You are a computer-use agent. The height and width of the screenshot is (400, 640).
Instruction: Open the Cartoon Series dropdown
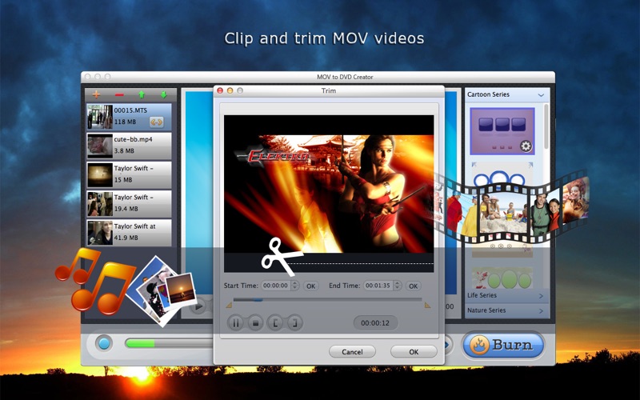(x=506, y=94)
